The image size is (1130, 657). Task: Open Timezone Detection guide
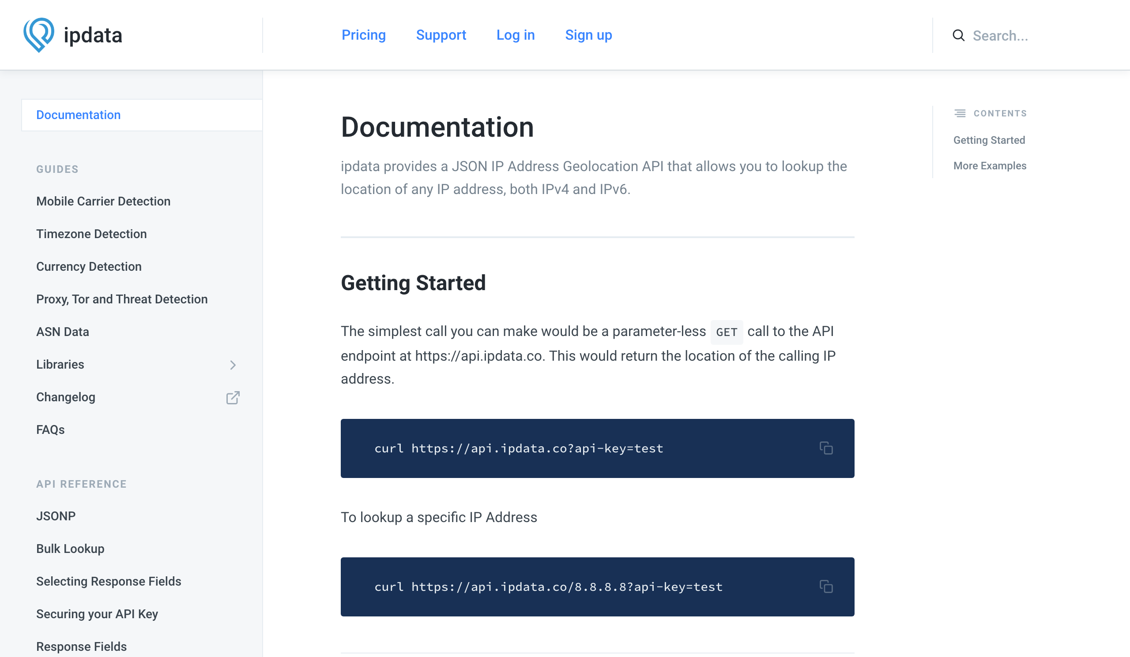coord(91,234)
